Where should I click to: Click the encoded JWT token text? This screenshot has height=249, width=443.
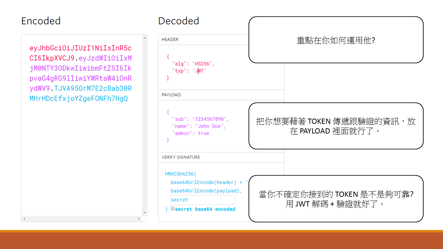point(81,73)
